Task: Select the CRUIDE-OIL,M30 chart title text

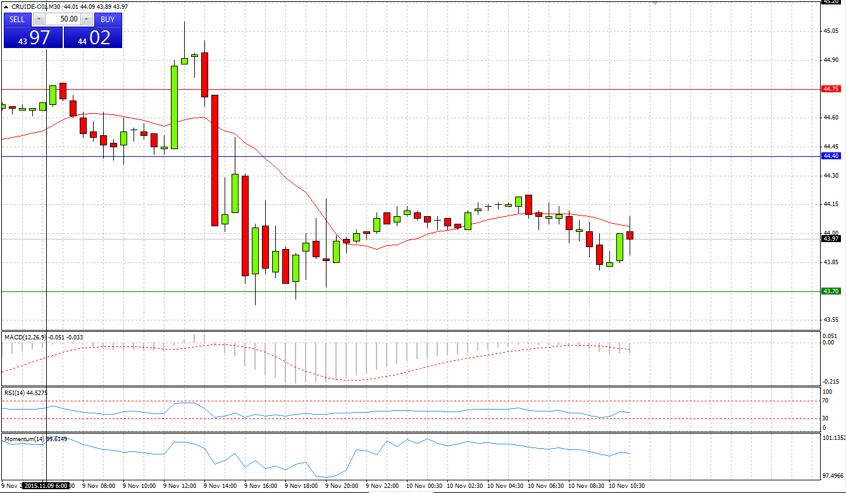Action: 36,6
